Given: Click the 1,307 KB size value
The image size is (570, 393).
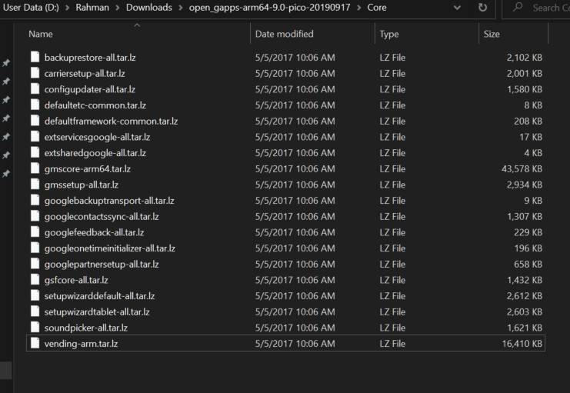Looking at the screenshot, I should [x=525, y=217].
